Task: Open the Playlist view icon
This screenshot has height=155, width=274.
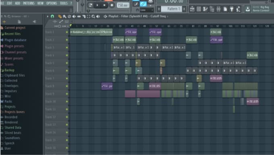Action: pos(192,9)
